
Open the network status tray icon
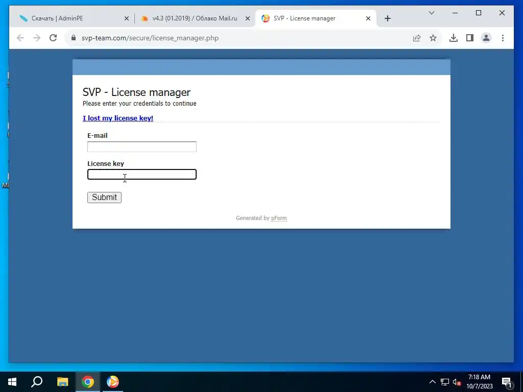pyautogui.click(x=445, y=382)
